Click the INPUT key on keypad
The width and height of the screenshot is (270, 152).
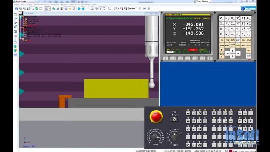(x=249, y=40)
